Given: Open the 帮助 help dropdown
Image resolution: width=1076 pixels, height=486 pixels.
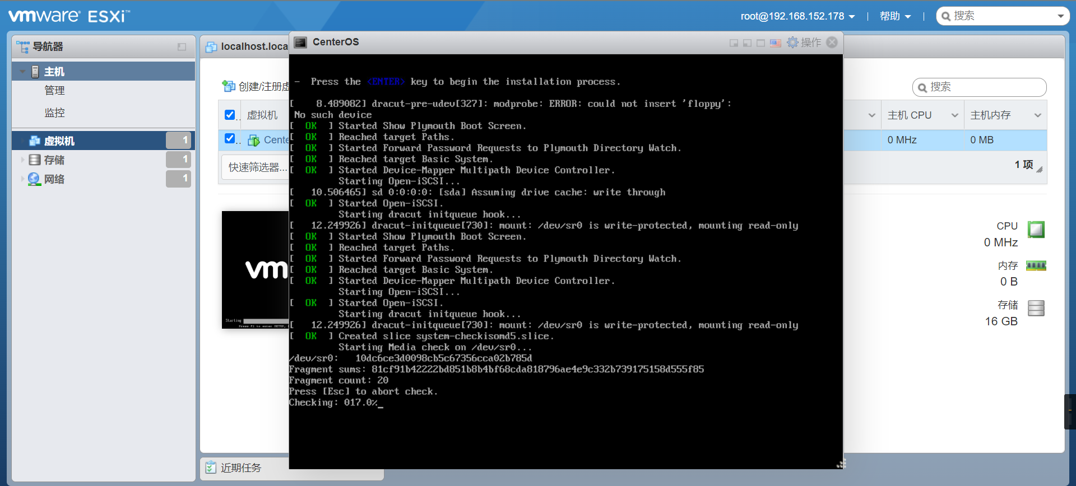Looking at the screenshot, I should (895, 16).
